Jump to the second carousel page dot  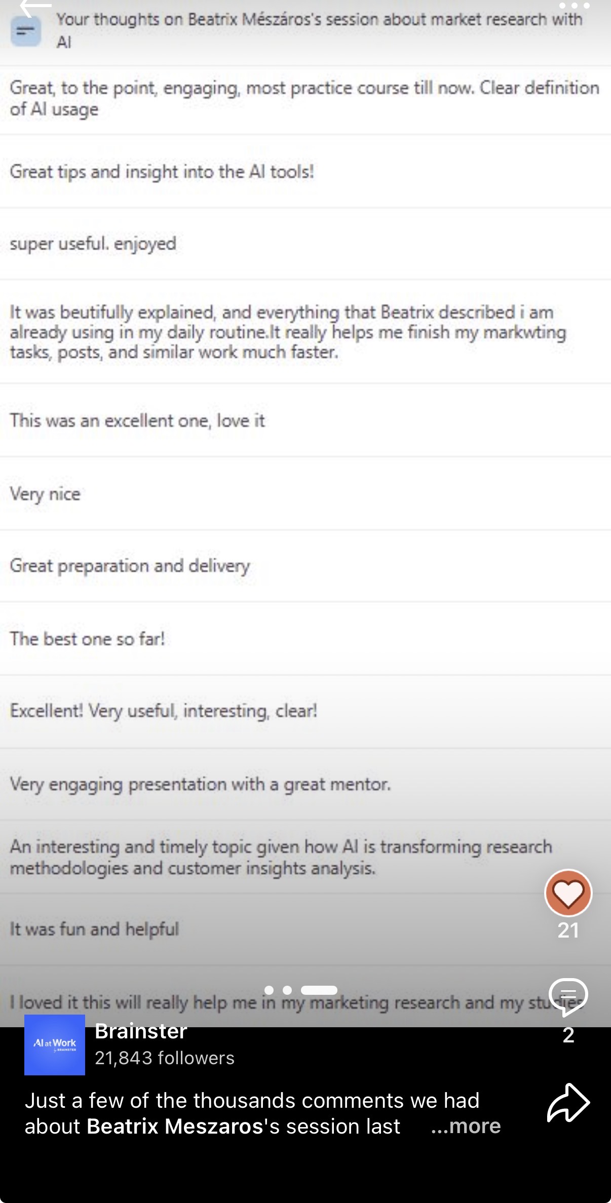(x=287, y=990)
